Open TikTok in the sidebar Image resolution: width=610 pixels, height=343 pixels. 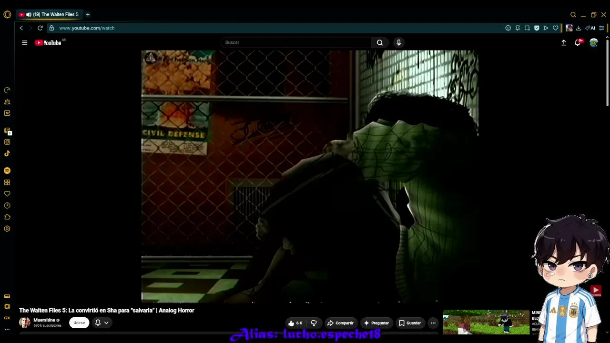7,153
